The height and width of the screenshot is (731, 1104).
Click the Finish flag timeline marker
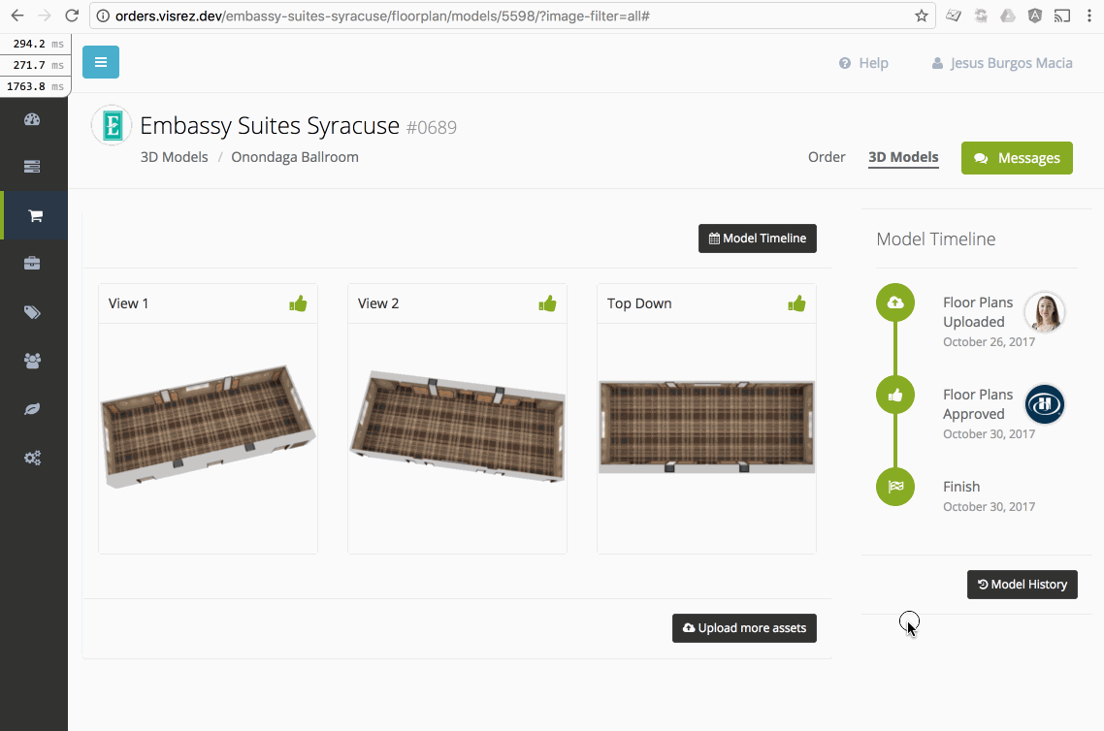[894, 486]
